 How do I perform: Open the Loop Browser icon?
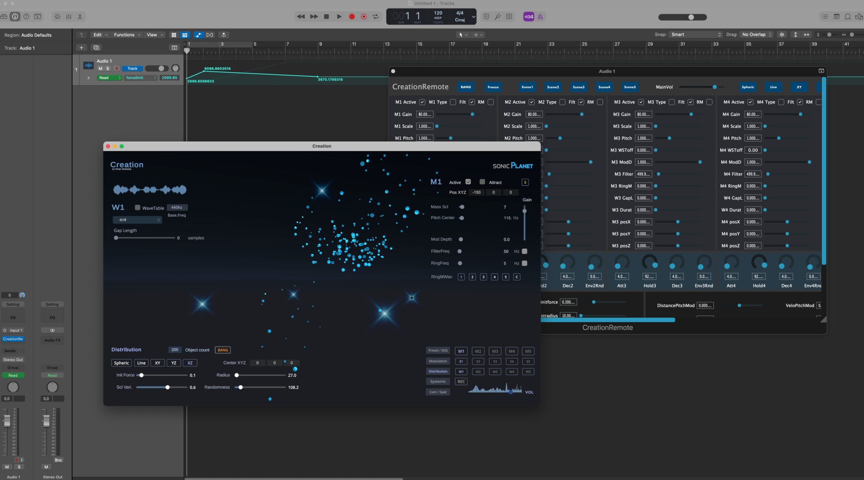point(848,17)
